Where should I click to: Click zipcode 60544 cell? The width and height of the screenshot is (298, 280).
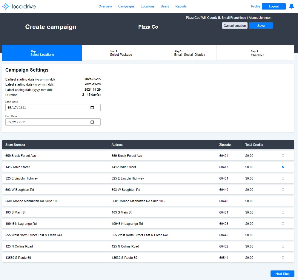[224, 258]
